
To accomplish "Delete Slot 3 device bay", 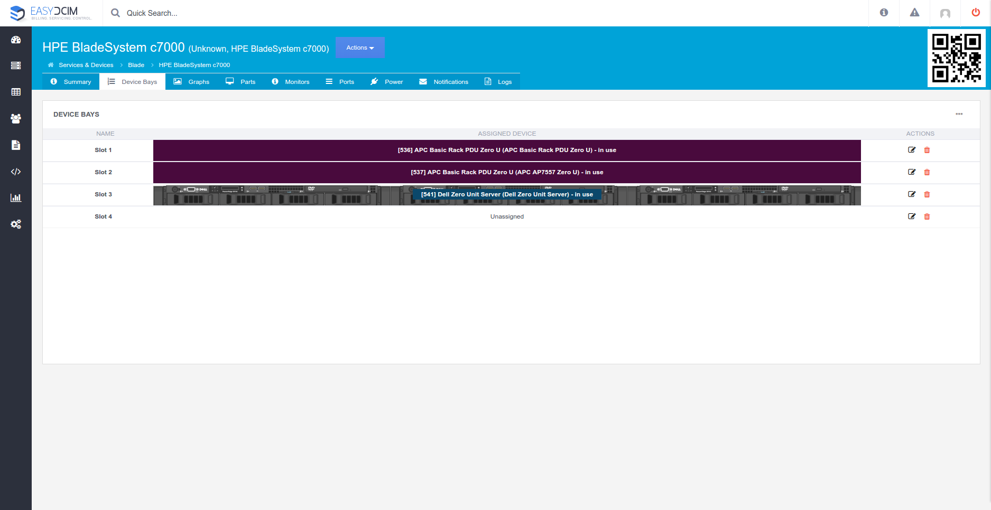I will click(927, 194).
